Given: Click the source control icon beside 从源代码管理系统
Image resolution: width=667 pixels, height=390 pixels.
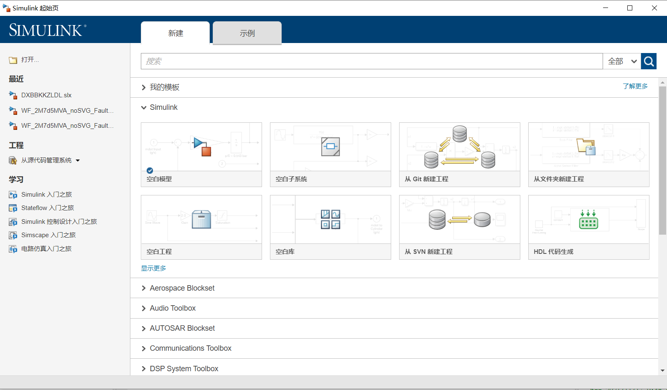Looking at the screenshot, I should [x=13, y=160].
